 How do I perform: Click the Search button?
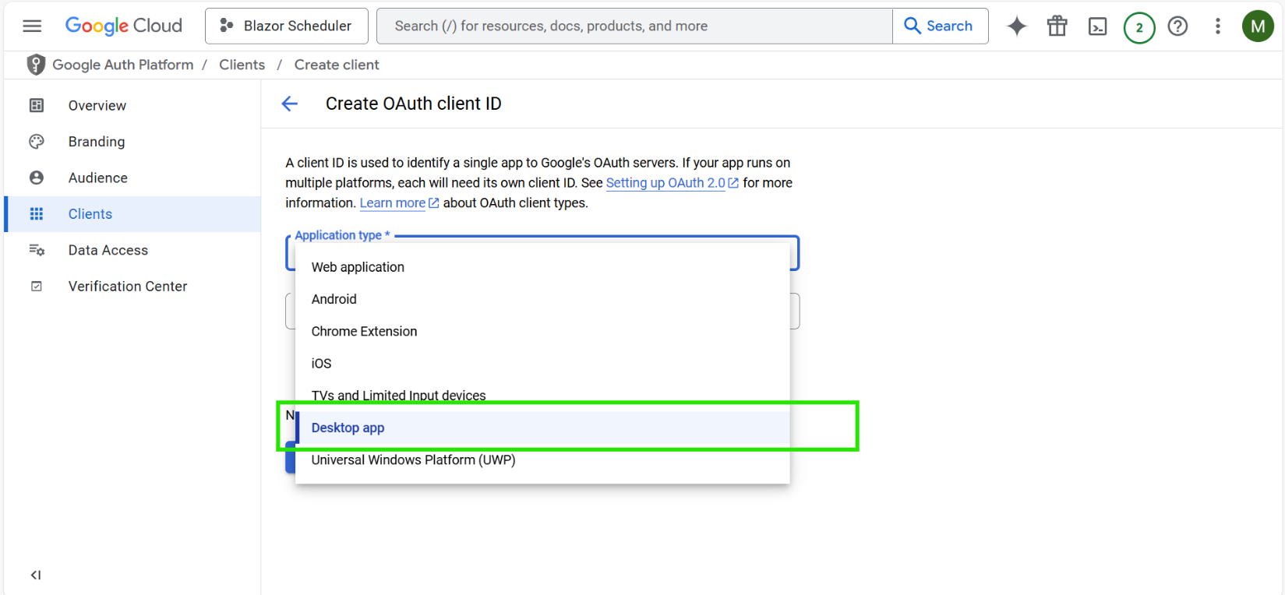coord(940,26)
